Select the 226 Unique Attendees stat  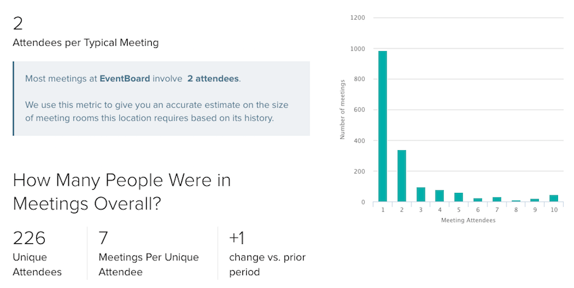(x=38, y=253)
